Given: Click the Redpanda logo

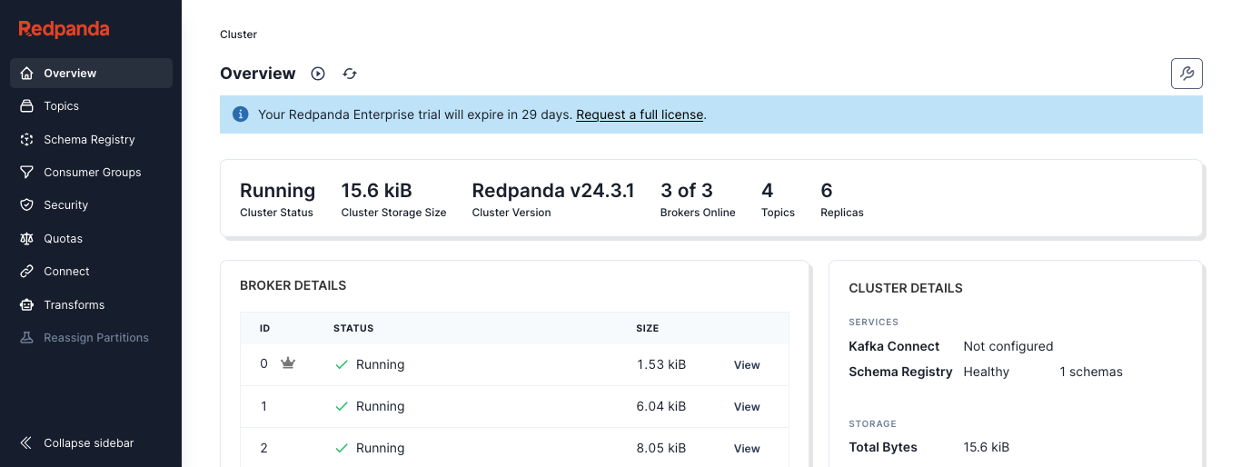Looking at the screenshot, I should coord(64,29).
